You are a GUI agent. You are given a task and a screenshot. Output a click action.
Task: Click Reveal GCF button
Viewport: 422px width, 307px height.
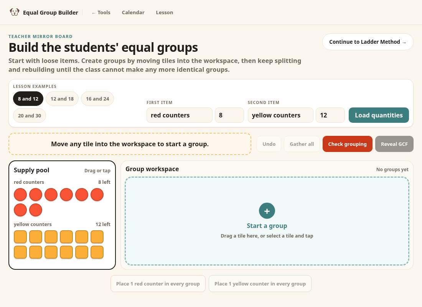pyautogui.click(x=394, y=144)
